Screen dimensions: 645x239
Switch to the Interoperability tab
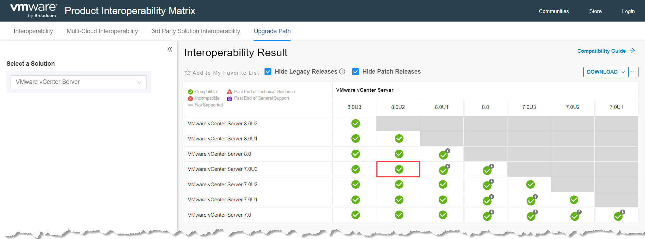[x=33, y=31]
